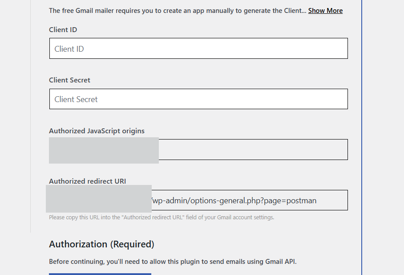Click the Authorized redirect URI field
Screen dimensions: 404x275
click(249, 201)
